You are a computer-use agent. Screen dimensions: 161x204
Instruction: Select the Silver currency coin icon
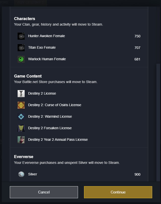(x=21, y=174)
